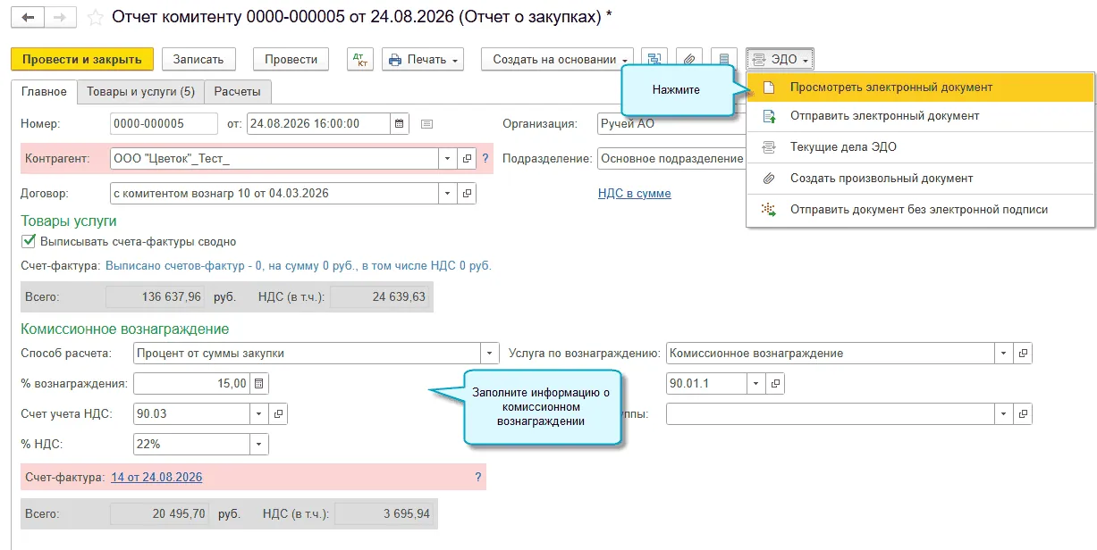The image size is (1097, 550).
Task: Expand the Договор dropdown list
Action: pyautogui.click(x=447, y=193)
